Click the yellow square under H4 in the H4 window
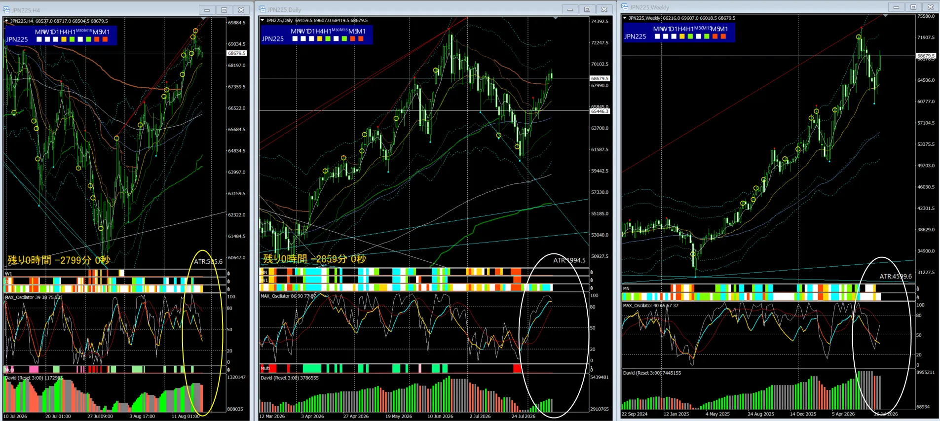Viewport: 940px width, 421px height. pyautogui.click(x=64, y=39)
